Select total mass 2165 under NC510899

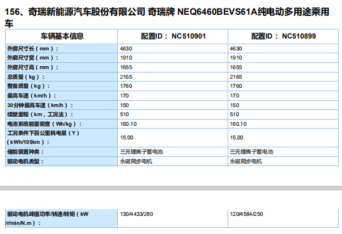pyautogui.click(x=236, y=77)
